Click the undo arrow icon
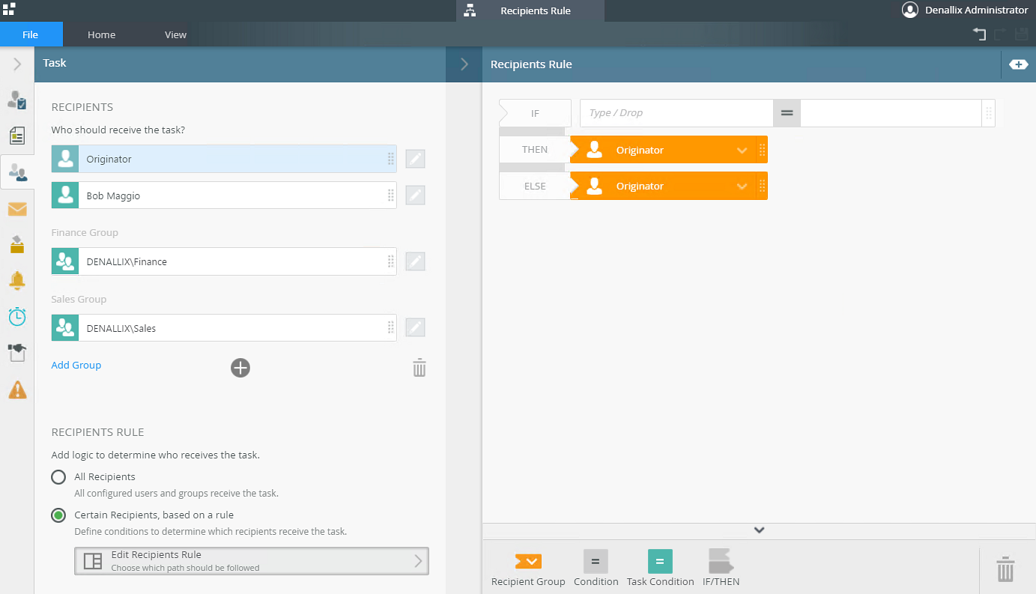 point(980,34)
